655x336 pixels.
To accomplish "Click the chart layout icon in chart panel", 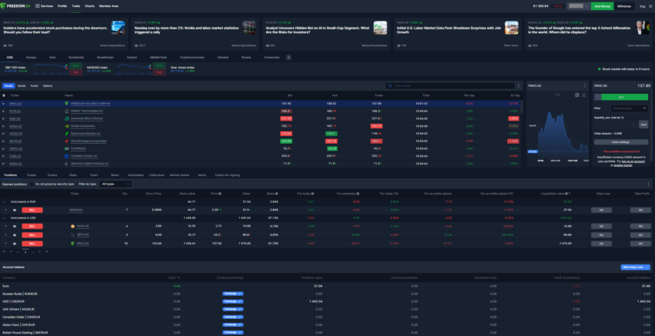I will pyautogui.click(x=577, y=95).
